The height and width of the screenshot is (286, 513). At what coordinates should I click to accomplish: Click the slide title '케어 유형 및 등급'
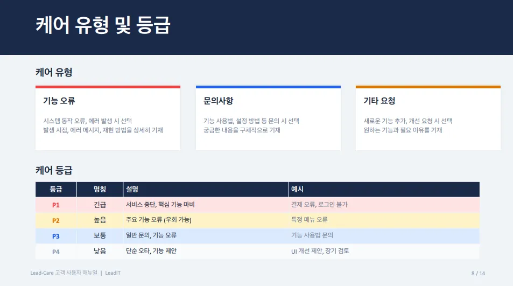point(103,25)
